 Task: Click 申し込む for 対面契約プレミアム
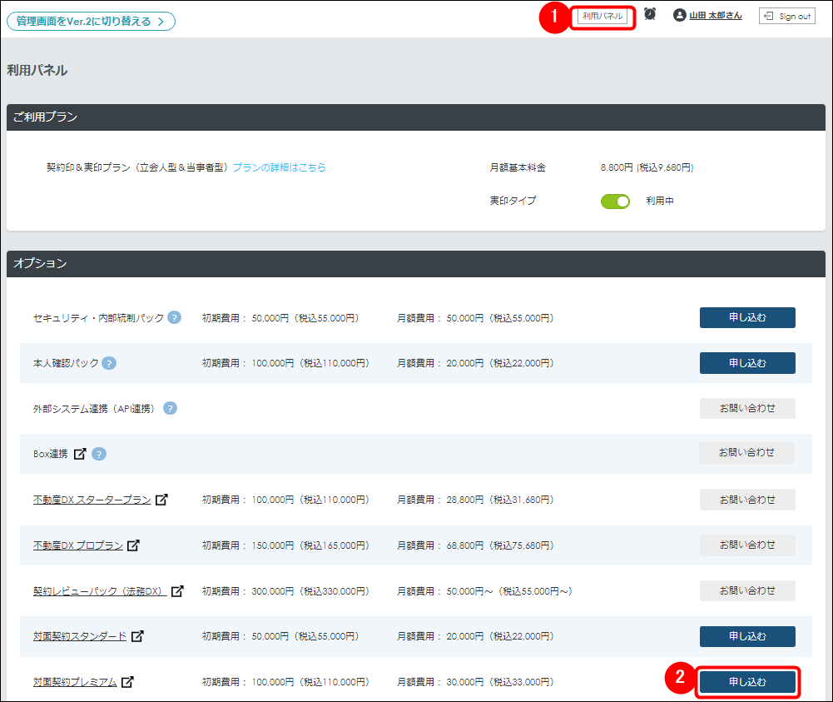click(746, 681)
